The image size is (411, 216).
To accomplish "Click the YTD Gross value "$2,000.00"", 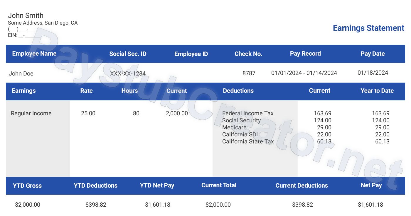I will pyautogui.click(x=28, y=205).
